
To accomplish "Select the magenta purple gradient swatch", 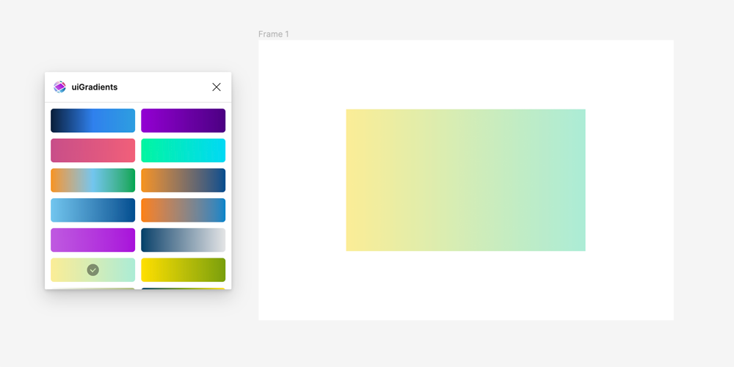I will 92,240.
